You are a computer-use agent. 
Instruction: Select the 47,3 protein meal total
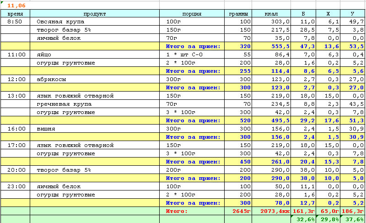pos(303,46)
